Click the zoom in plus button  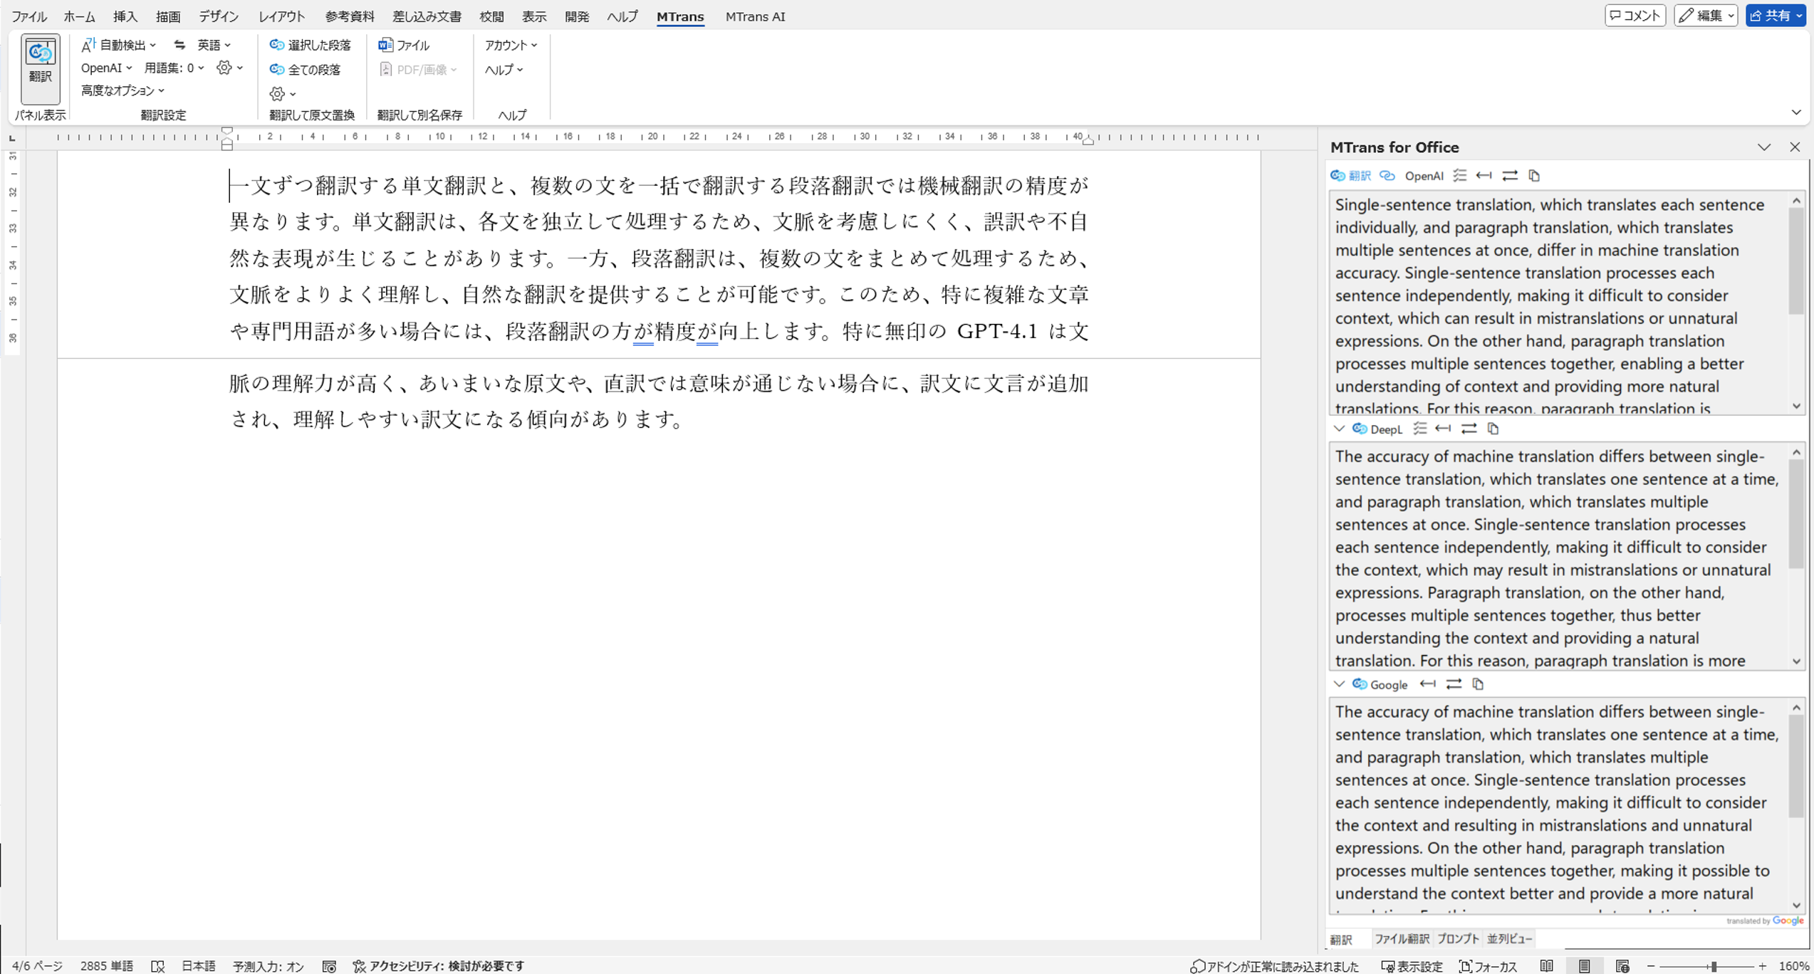coord(1762,966)
